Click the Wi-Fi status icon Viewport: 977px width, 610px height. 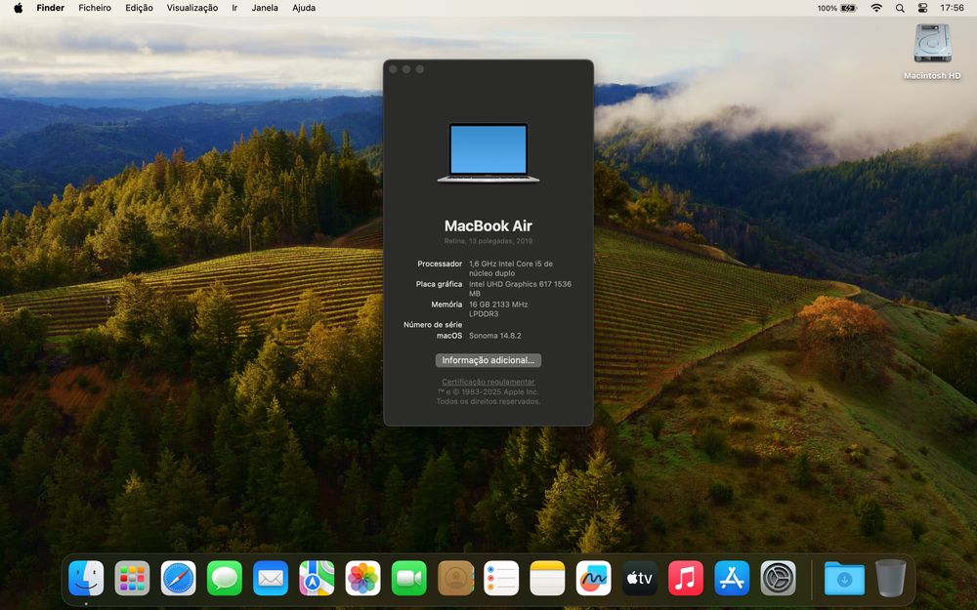point(876,8)
